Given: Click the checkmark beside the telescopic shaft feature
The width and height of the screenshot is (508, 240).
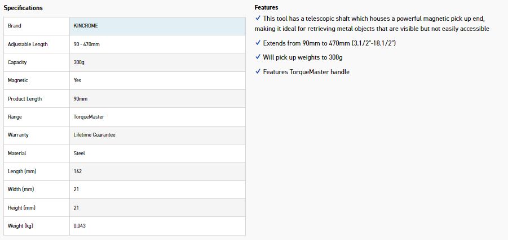Looking at the screenshot, I should [258, 19].
